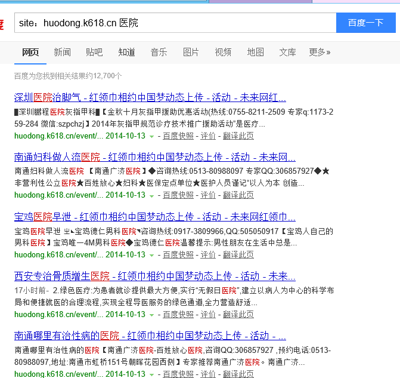Screen dimensions: 400x378
Task: Open result 南通妇科做人流医院
Action: 155,157
